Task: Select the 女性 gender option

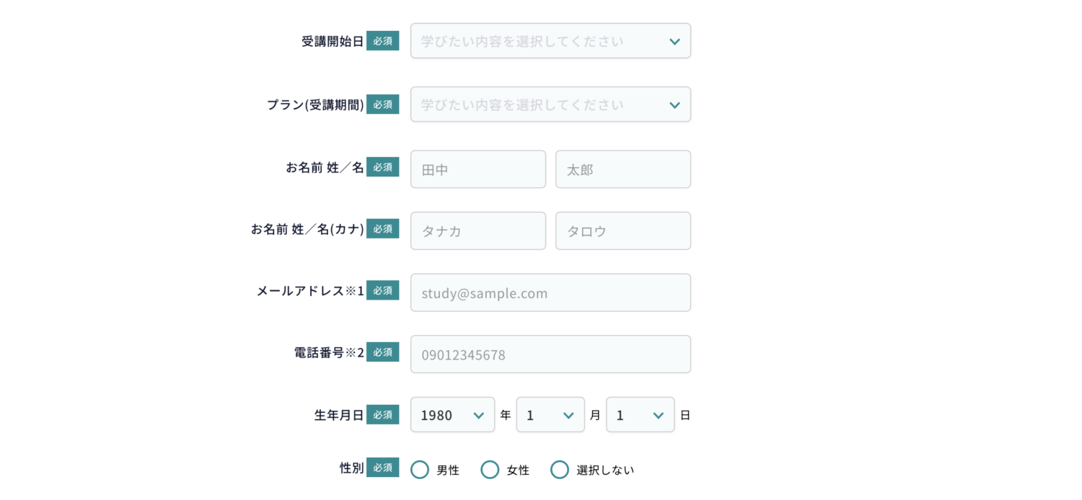Action: click(490, 469)
